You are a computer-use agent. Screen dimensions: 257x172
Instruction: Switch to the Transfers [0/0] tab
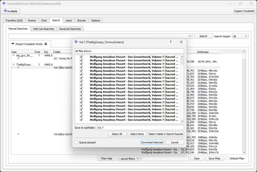point(14,20)
